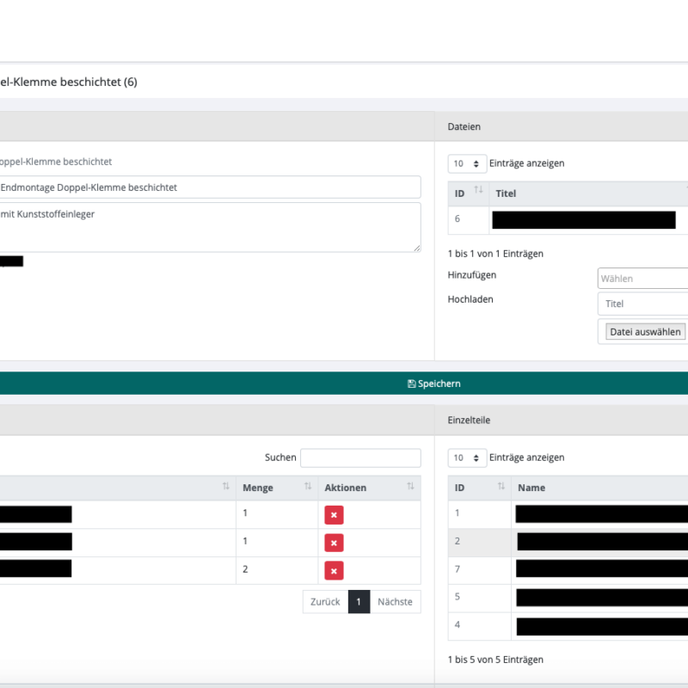Focus the Suchen search field
This screenshot has height=688, width=688.
[x=360, y=458]
